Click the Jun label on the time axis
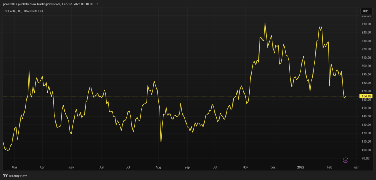 [101, 167]
